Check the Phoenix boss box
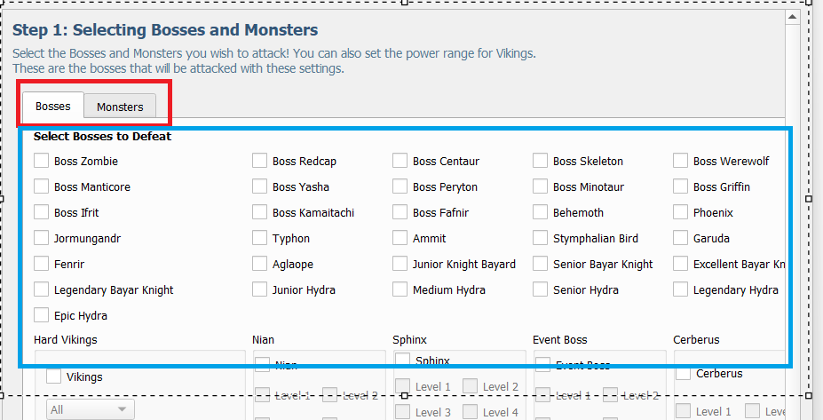Viewport: 823px width, 420px height. (x=681, y=212)
